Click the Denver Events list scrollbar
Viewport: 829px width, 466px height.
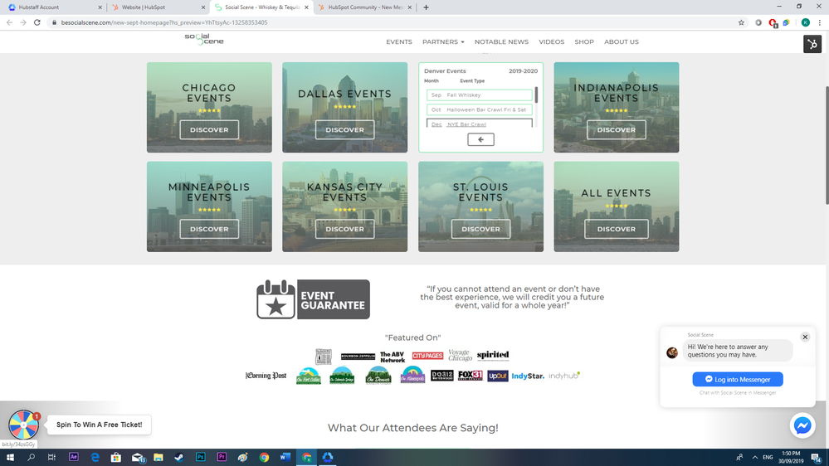tap(536, 95)
